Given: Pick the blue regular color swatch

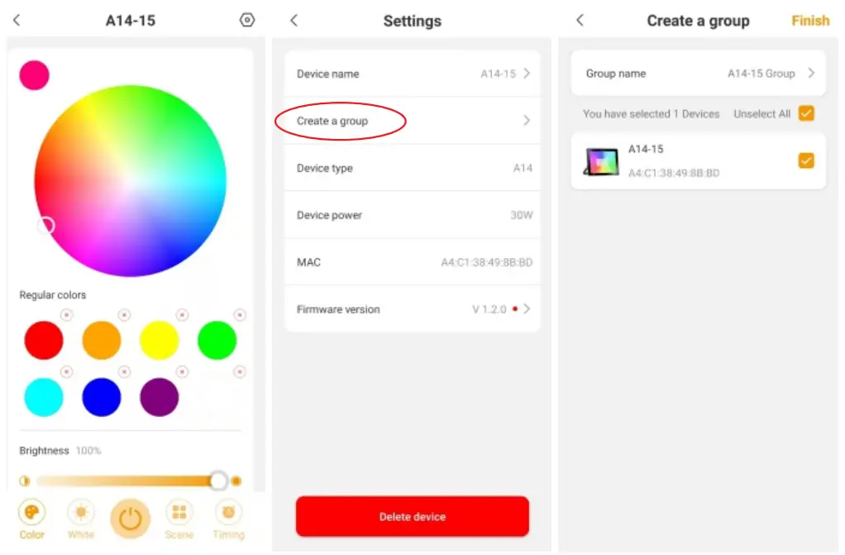Looking at the screenshot, I should (102, 397).
